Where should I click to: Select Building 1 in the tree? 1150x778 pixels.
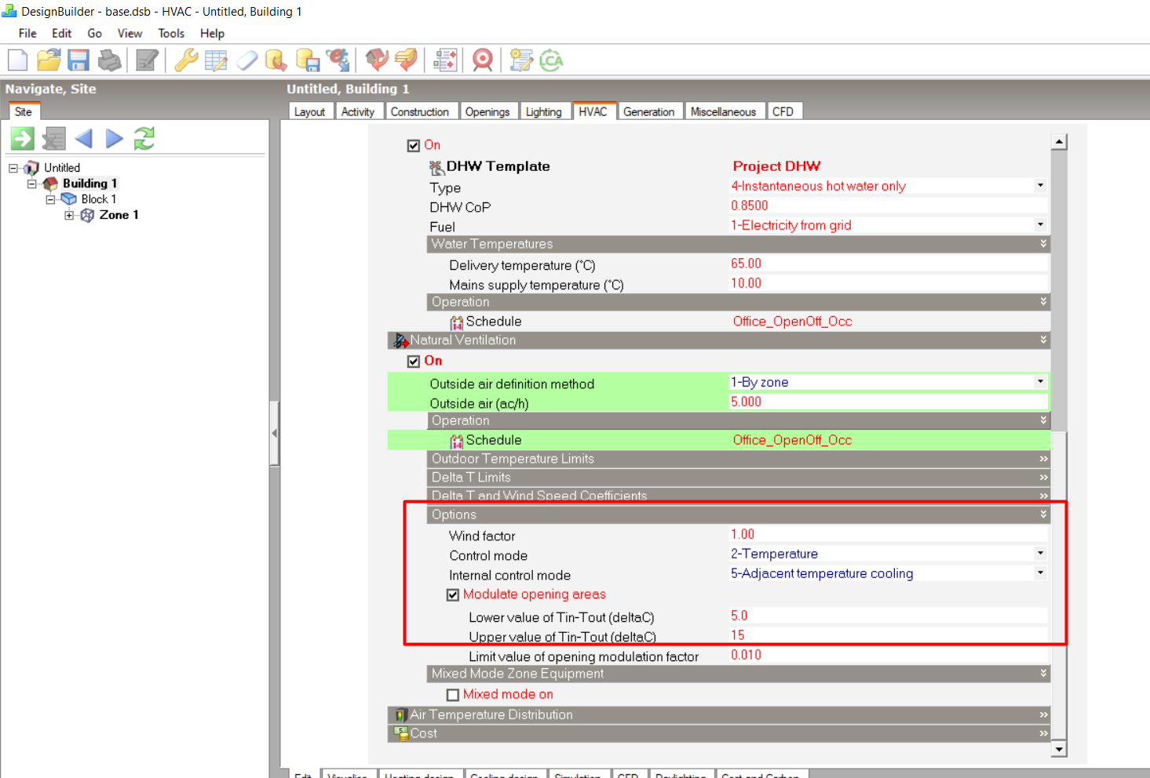pos(89,184)
